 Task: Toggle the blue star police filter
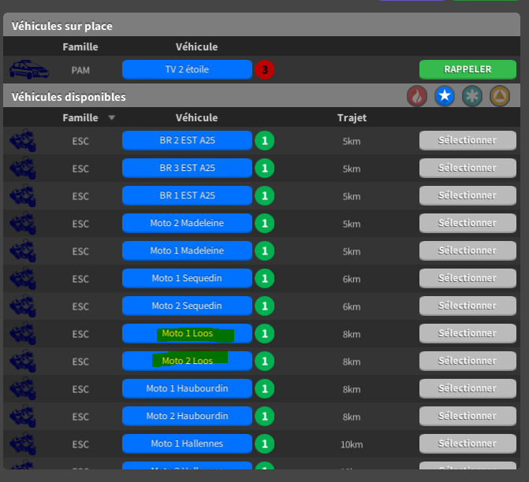pyautogui.click(x=445, y=96)
